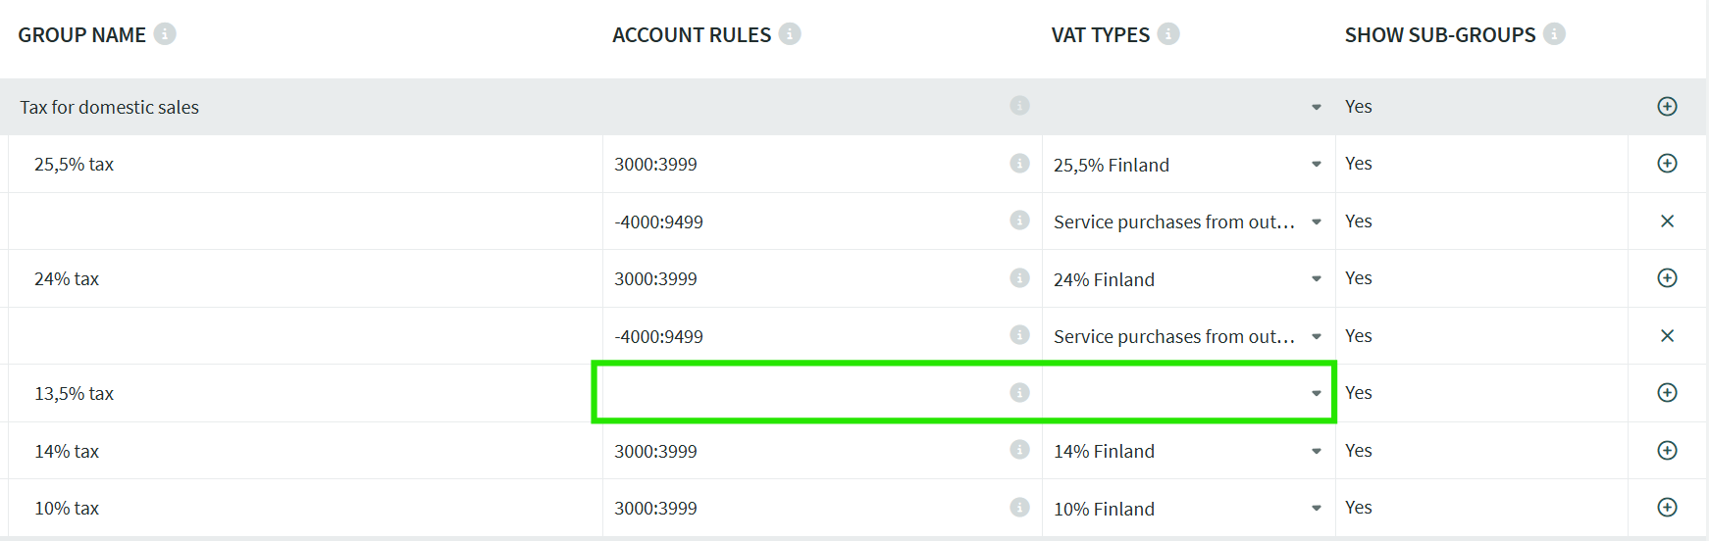Open VAT type dropdown for 25,5% Finland
This screenshot has width=1709, height=541.
coord(1316,165)
